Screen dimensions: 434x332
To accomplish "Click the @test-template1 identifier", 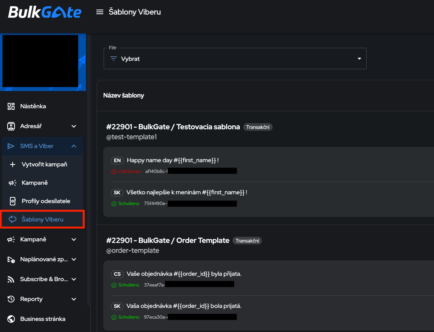I will 132,137.
